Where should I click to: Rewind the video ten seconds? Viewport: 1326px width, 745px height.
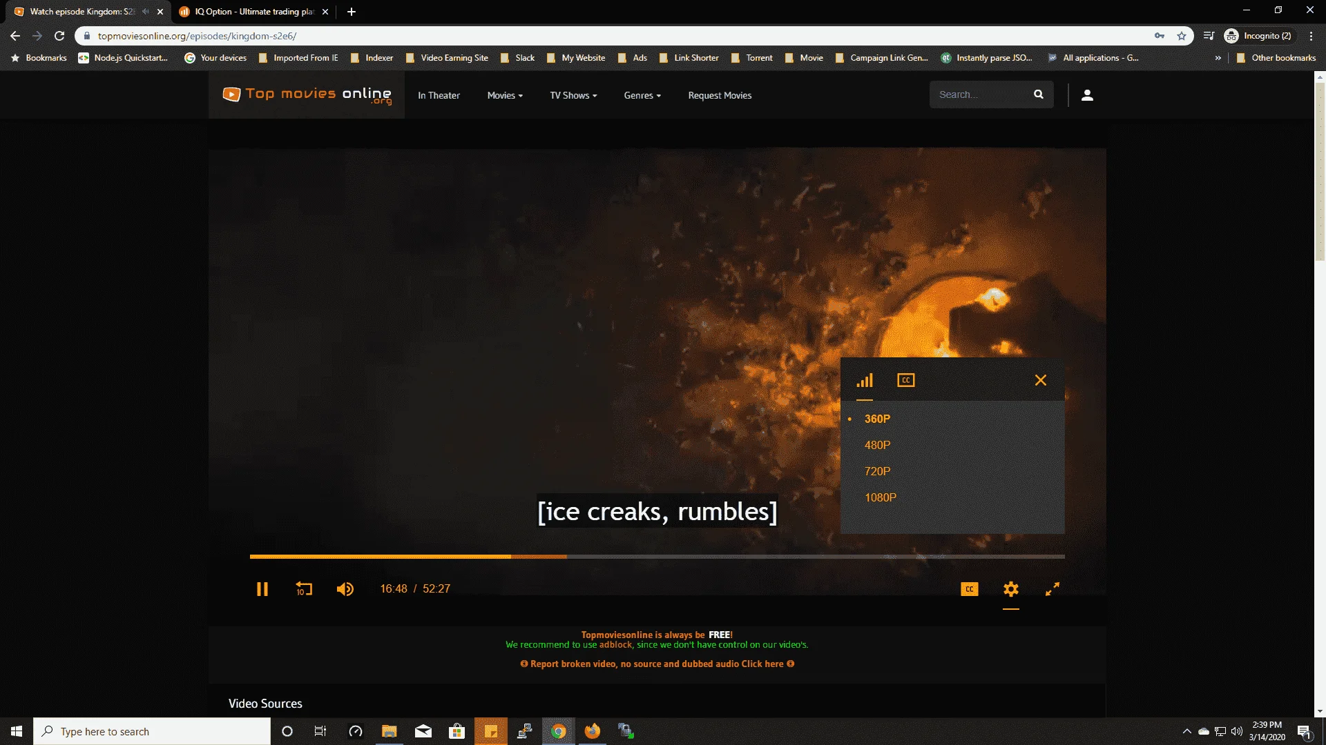[x=304, y=589]
